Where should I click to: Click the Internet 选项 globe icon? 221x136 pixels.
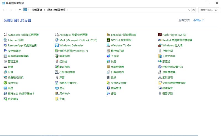[5, 40]
